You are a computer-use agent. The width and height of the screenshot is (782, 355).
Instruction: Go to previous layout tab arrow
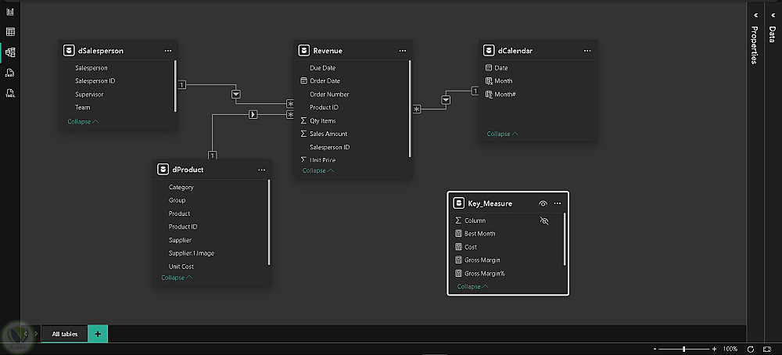(x=26, y=334)
